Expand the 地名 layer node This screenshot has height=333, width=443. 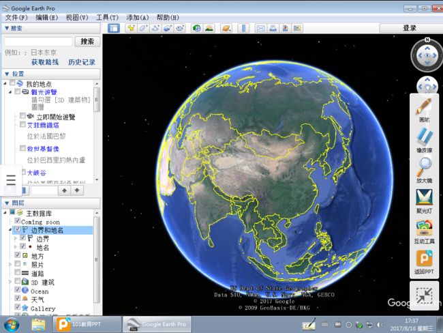tap(16, 247)
